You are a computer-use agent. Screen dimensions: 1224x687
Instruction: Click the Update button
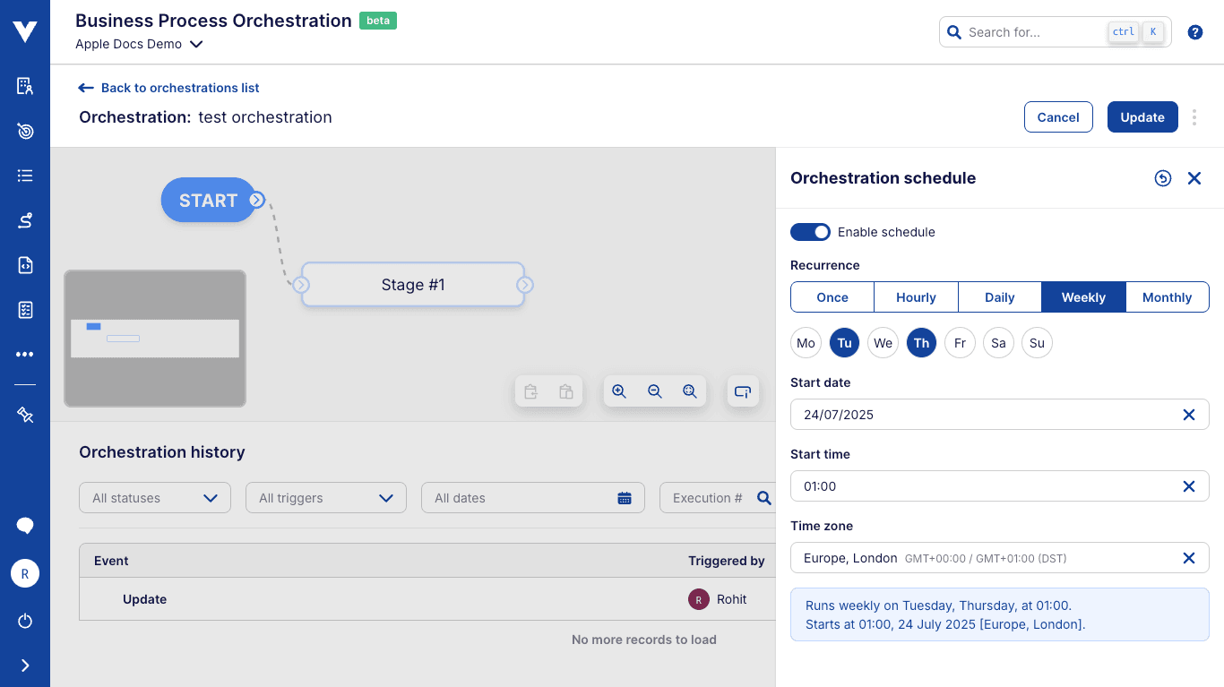[1142, 116]
